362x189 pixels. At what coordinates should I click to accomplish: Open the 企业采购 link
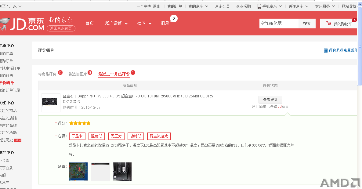(x=243, y=6)
